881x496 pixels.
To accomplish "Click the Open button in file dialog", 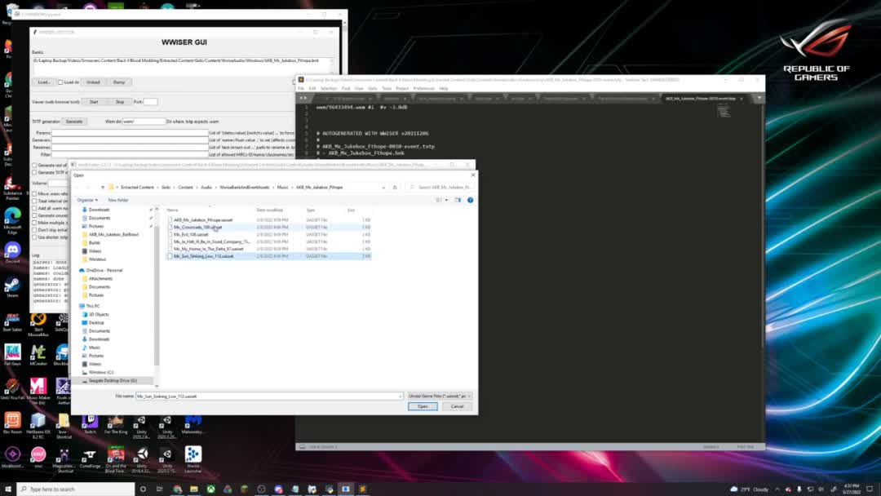I will (423, 406).
